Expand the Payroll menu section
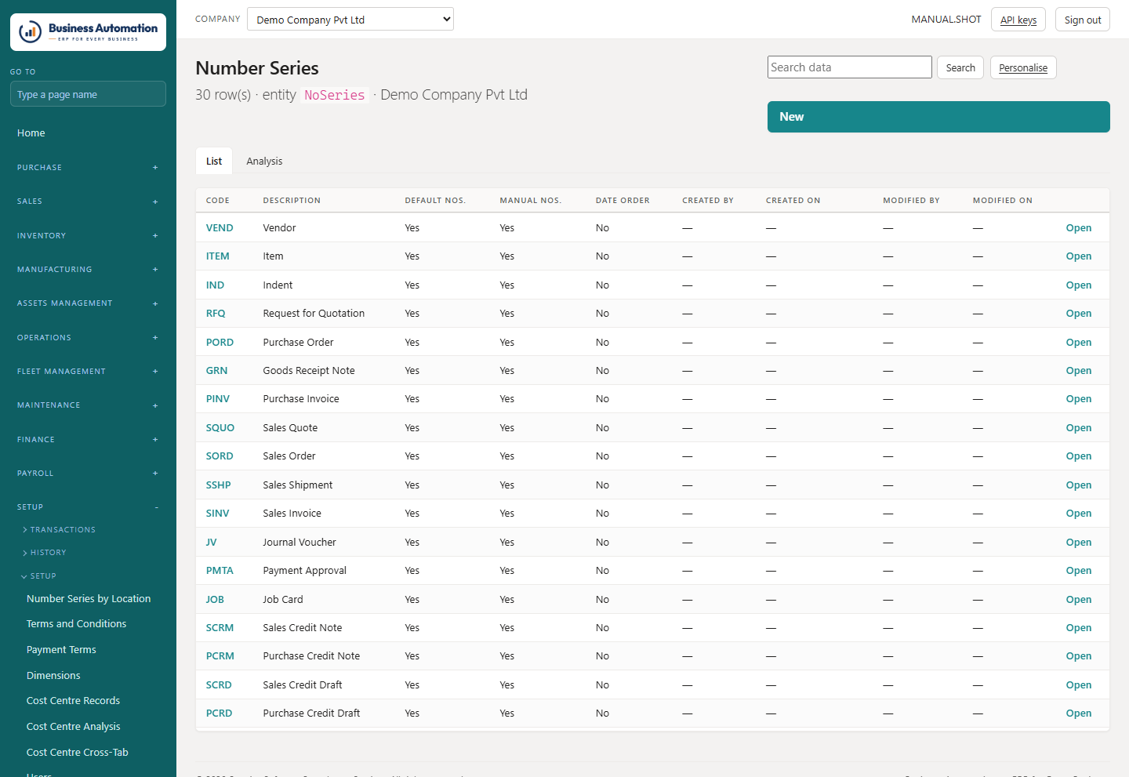This screenshot has width=1129, height=777. pyautogui.click(x=88, y=474)
